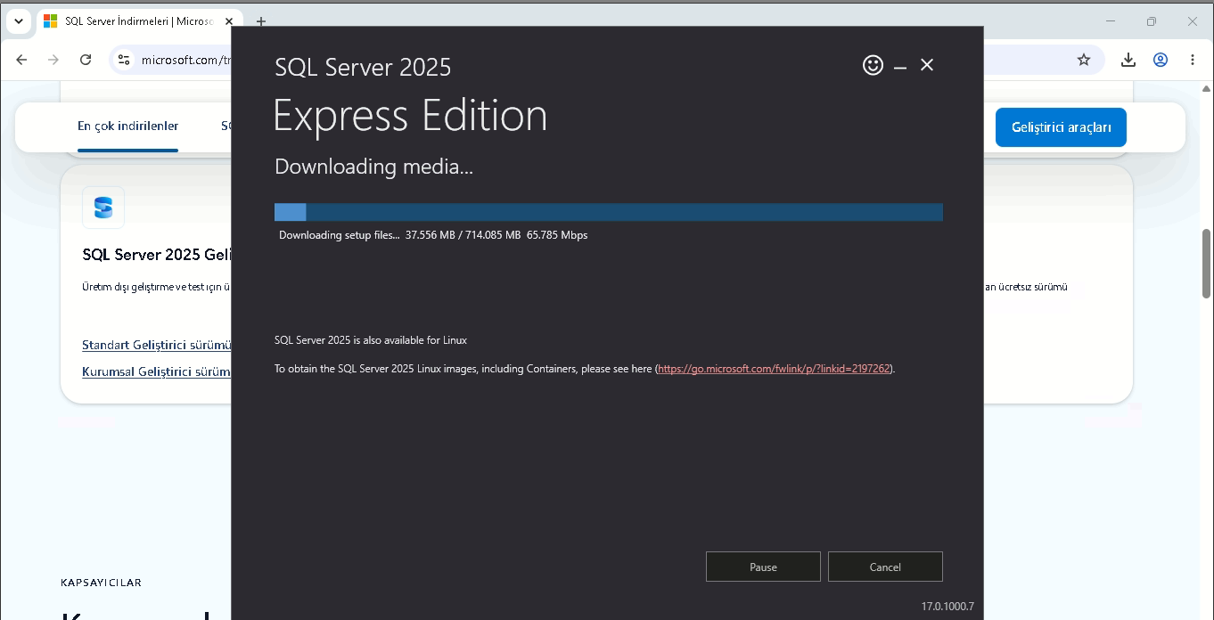Reload the Chrome page
1214x620 pixels.
(86, 60)
